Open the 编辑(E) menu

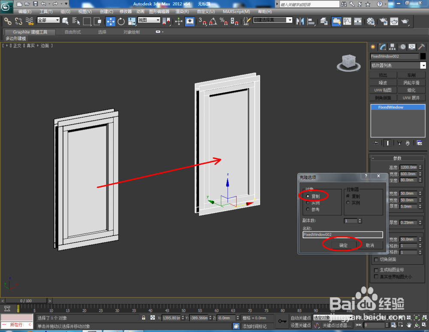point(25,12)
